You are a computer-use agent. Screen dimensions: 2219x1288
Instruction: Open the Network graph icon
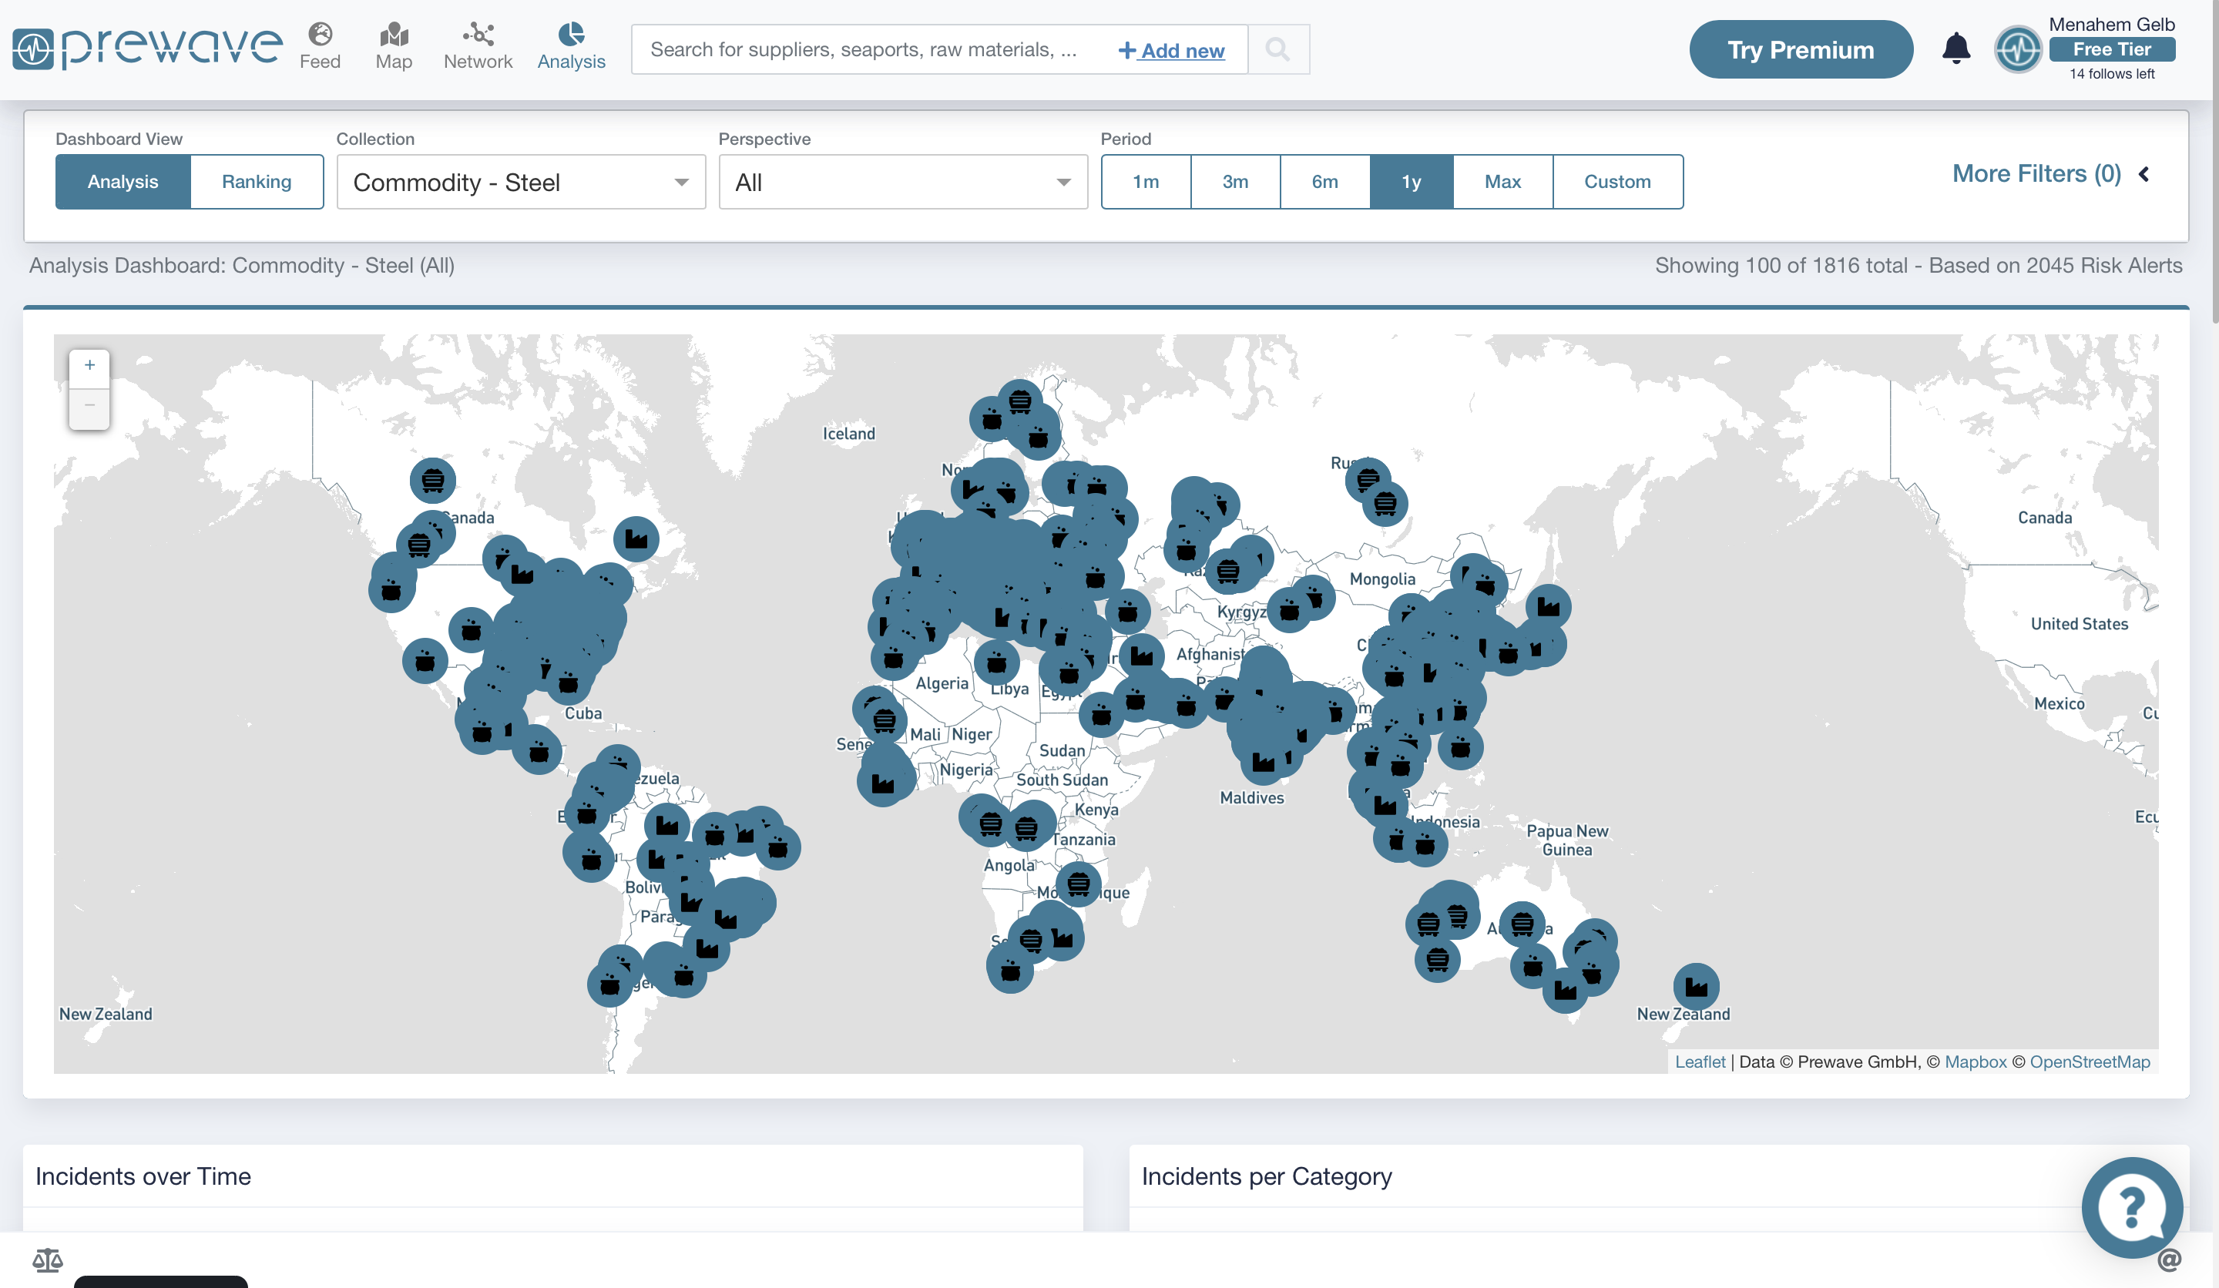pyautogui.click(x=477, y=45)
